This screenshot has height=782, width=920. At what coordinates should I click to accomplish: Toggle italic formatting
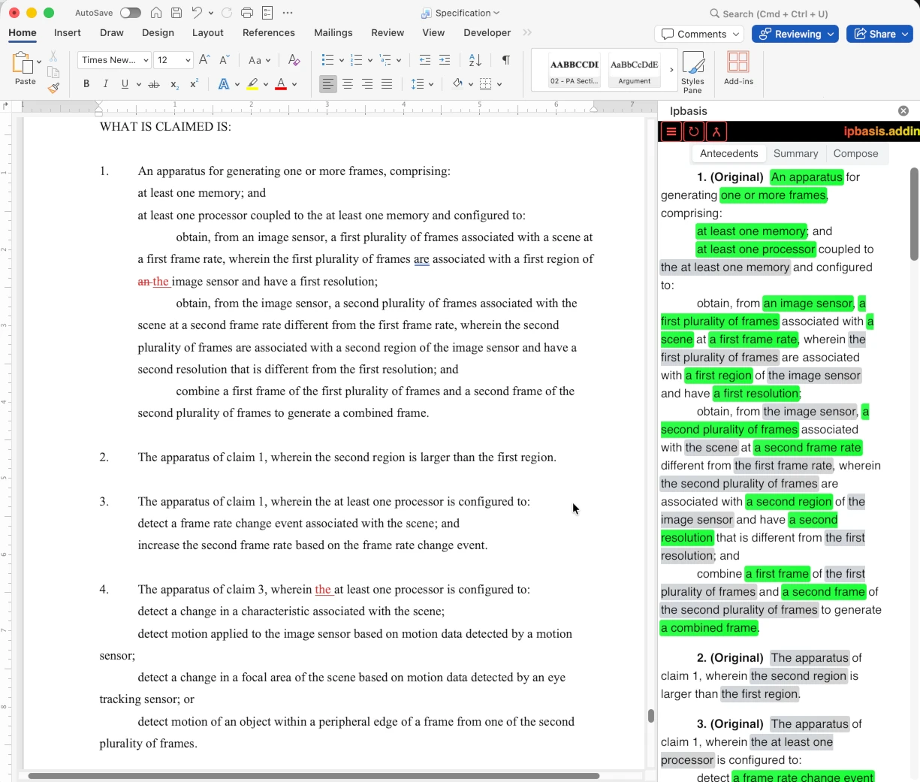point(106,84)
